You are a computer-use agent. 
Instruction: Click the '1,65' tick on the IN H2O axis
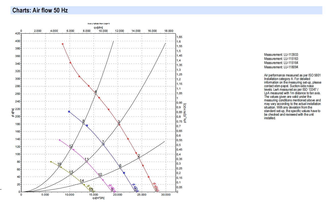(179, 37)
